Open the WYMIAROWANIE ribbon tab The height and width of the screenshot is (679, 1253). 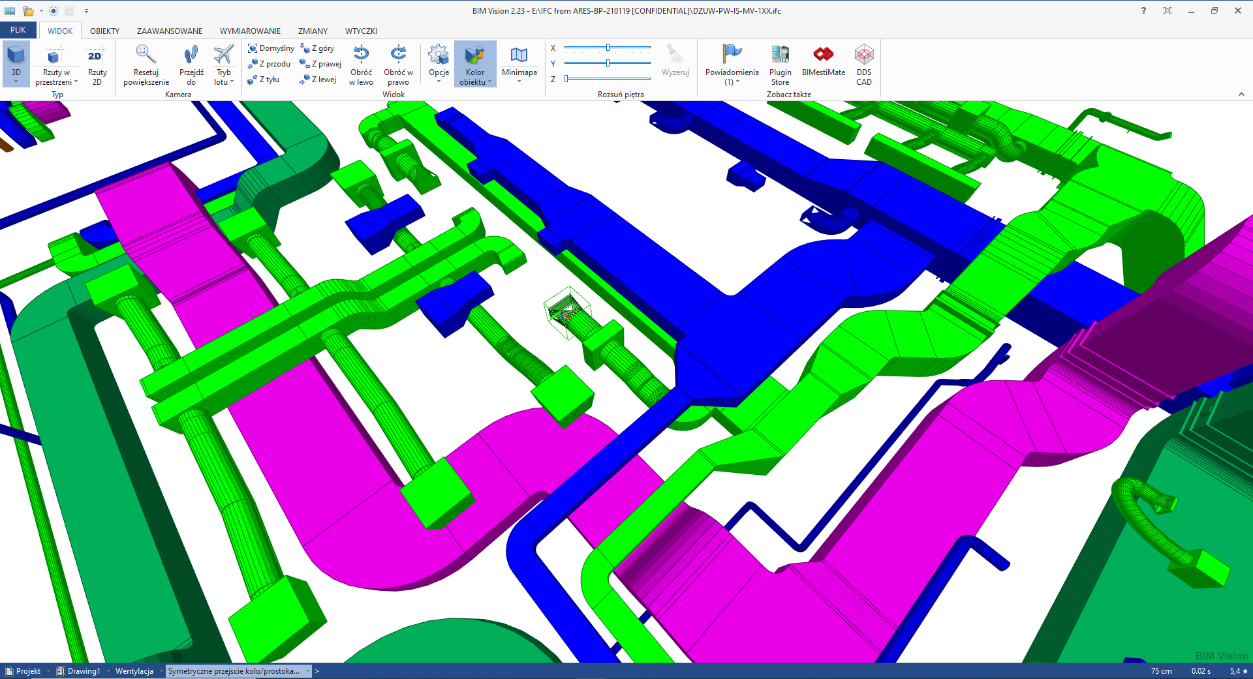(250, 31)
